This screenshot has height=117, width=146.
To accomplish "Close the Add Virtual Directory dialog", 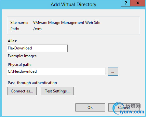I will (x=138, y=3).
